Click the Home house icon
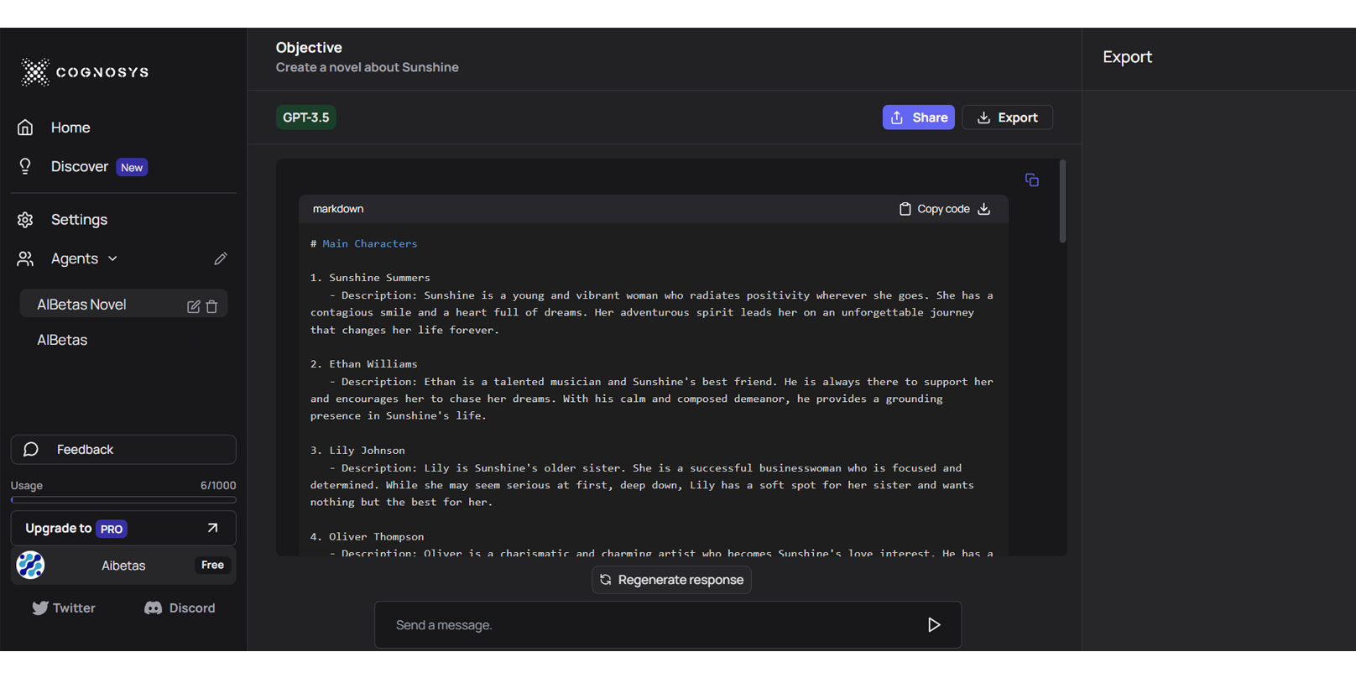1356x678 pixels. point(25,128)
